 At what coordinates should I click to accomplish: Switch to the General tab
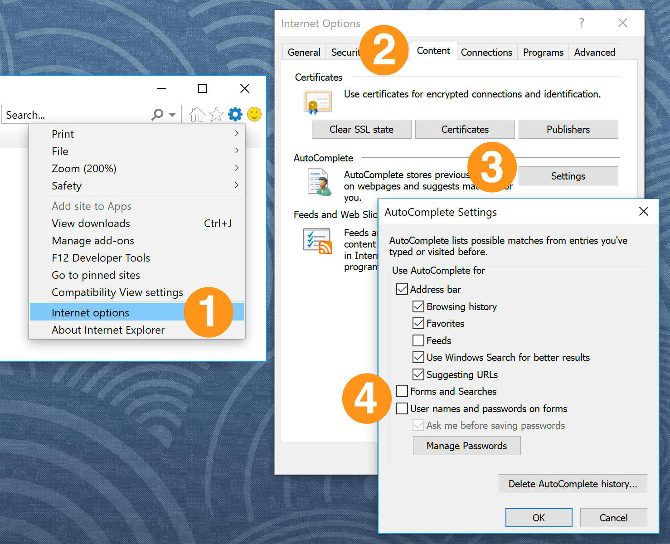[304, 52]
